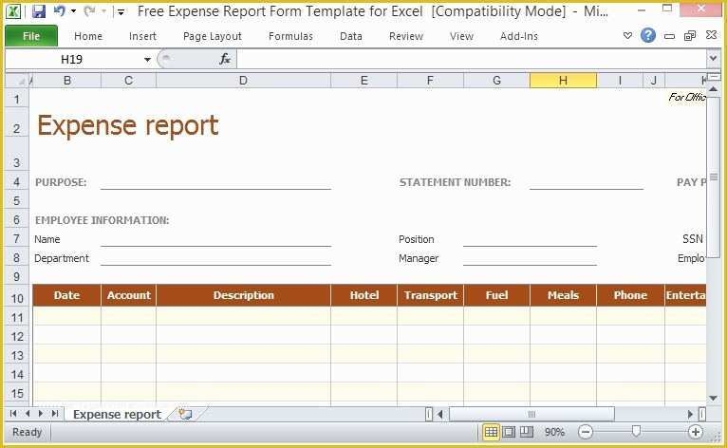The width and height of the screenshot is (727, 448).
Task: Click the 90% zoom level button
Action: point(554,432)
